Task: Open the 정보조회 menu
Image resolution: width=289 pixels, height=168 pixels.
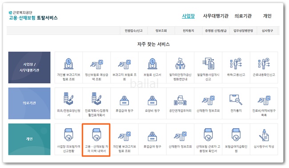Action: tap(161, 31)
